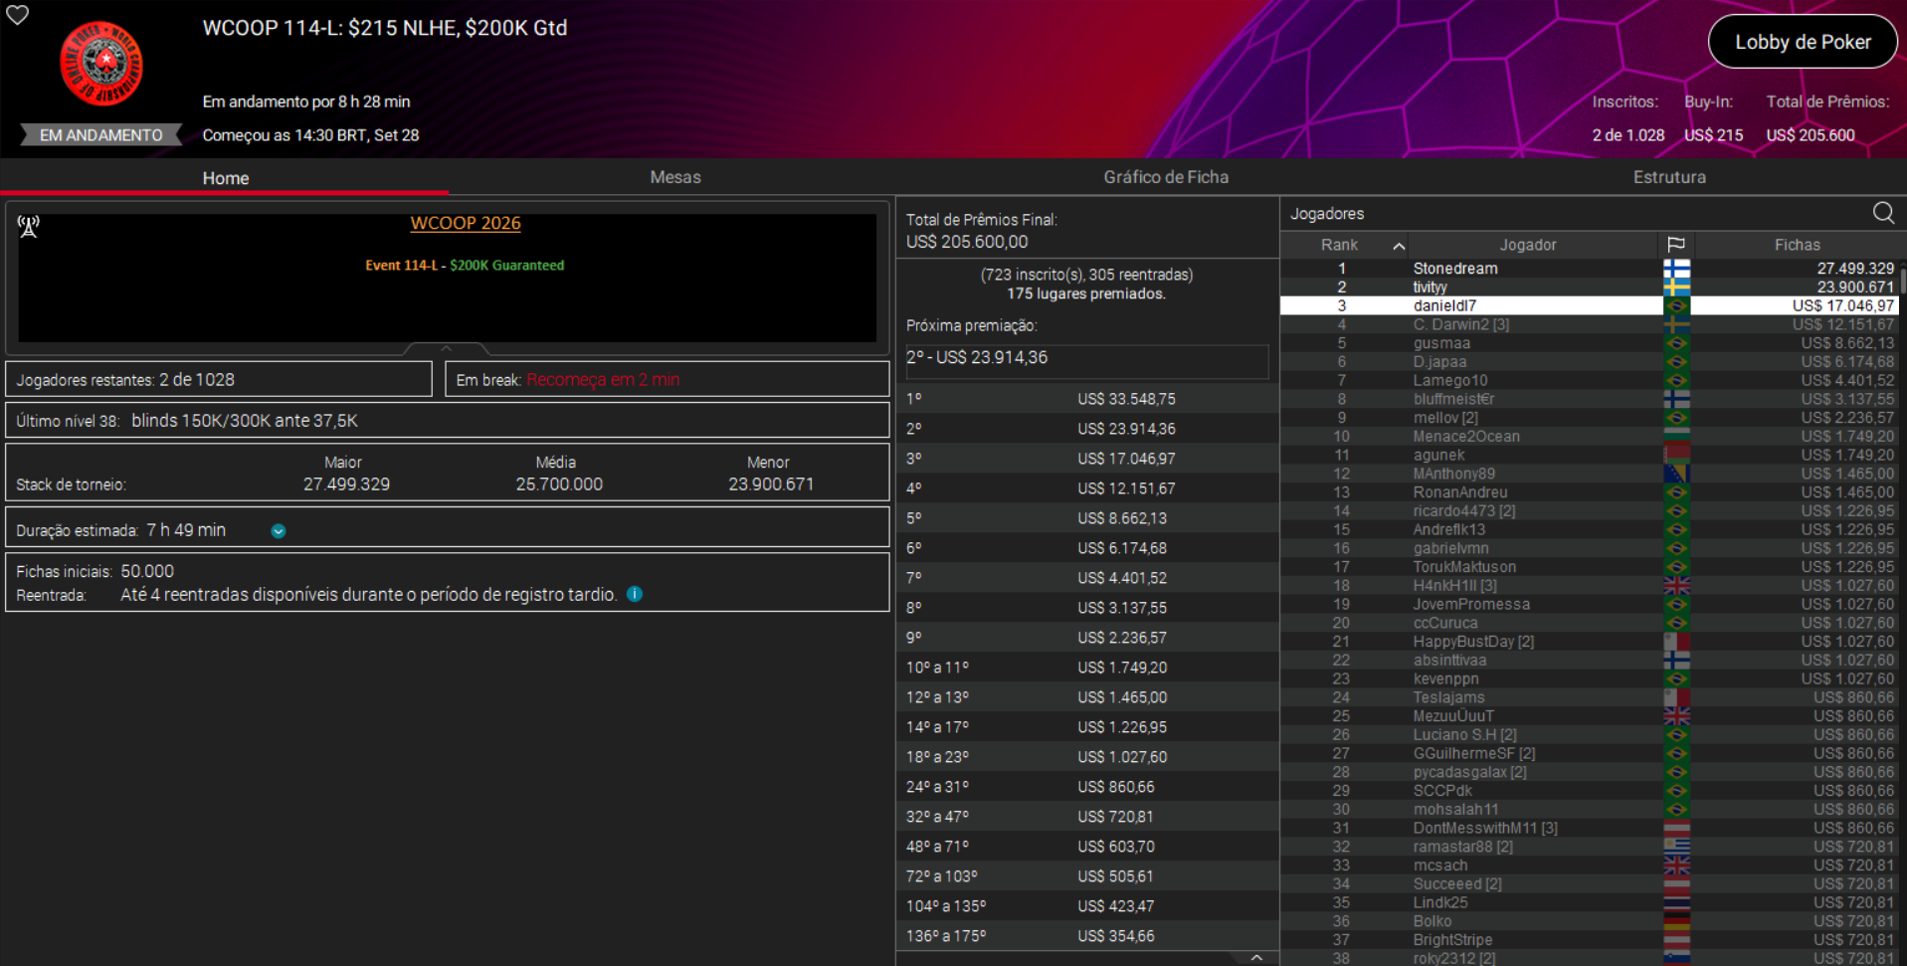Click the 10º a 11º prize row
Image resolution: width=1907 pixels, height=966 pixels.
(x=1086, y=668)
